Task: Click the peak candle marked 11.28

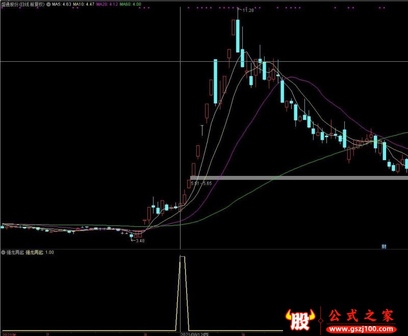Action: (x=238, y=36)
